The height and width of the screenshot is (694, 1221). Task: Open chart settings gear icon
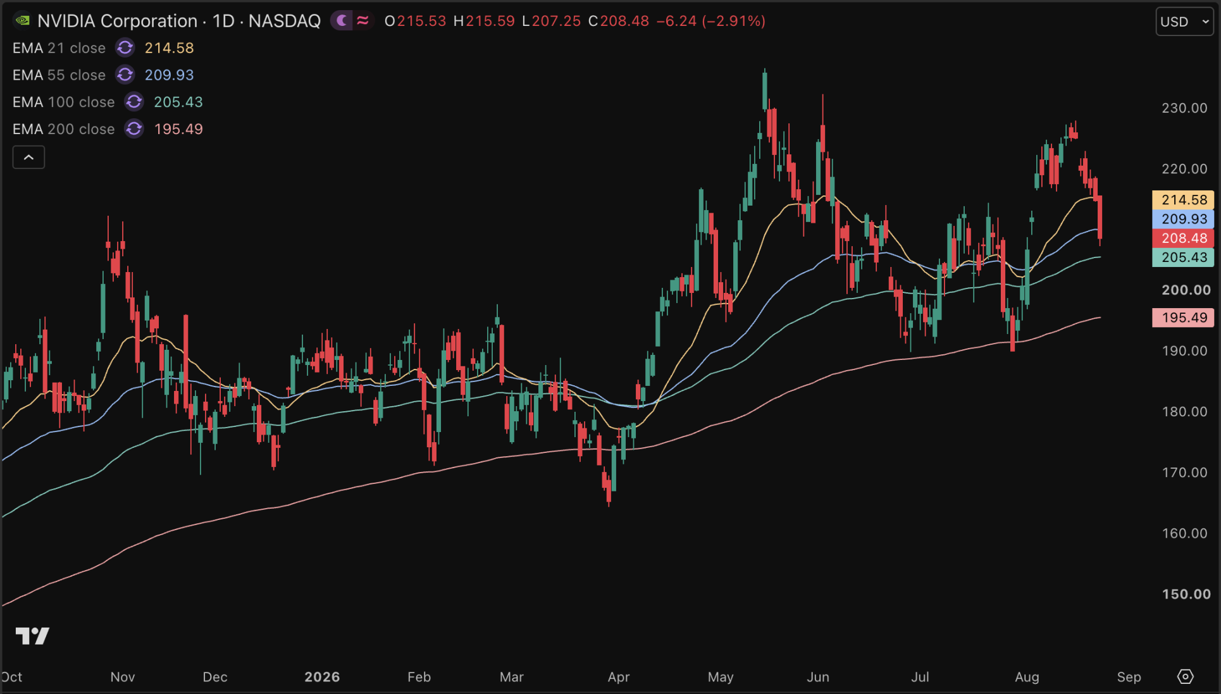1185,677
